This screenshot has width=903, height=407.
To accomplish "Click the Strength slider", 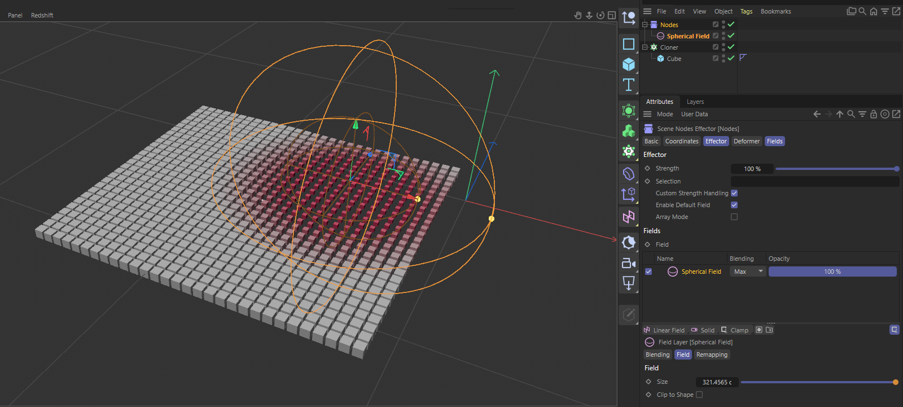I will [x=837, y=169].
